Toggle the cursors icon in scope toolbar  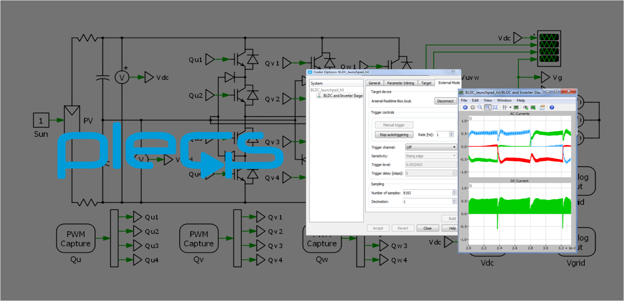pos(504,107)
